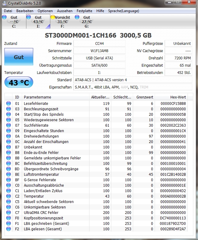The image size is (198, 240).
Task: Click the Schlecht column header
Action: pyautogui.click(x=122, y=97)
